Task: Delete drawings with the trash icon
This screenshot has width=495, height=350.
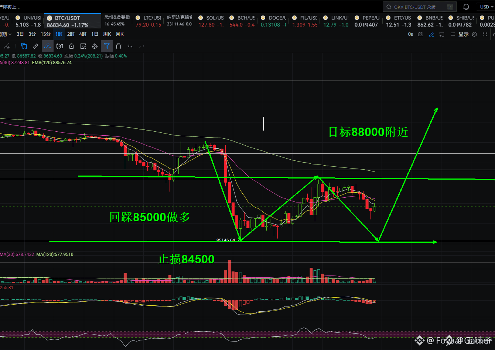Action: click(x=119, y=46)
